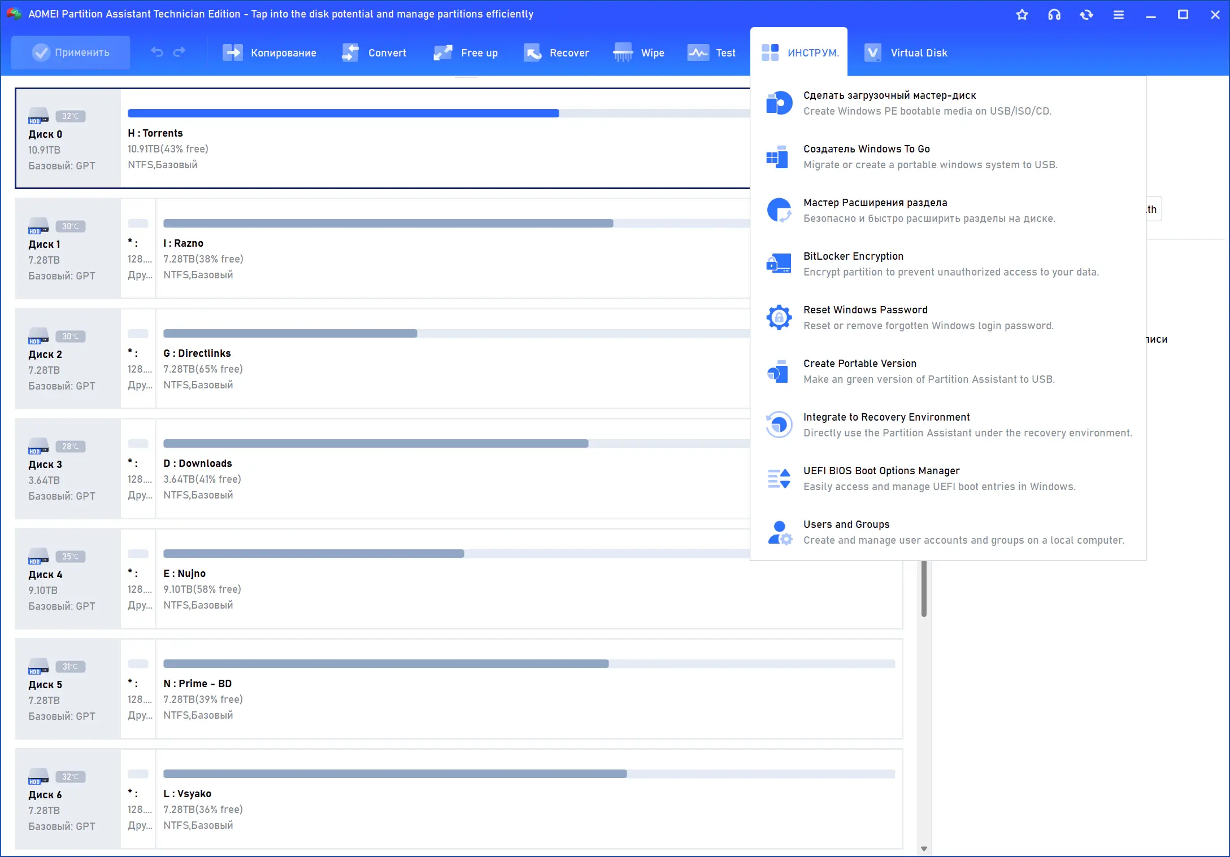Click the Undo arrow icon
Screen dimensions: 1230x857
click(x=157, y=53)
